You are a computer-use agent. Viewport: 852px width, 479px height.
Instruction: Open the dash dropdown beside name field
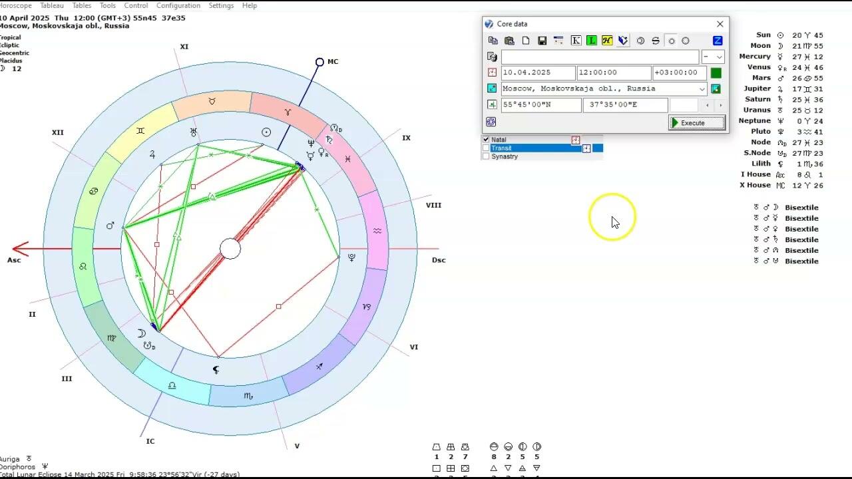pyautogui.click(x=713, y=57)
